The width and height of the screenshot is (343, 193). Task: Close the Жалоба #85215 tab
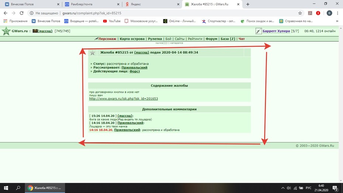238,4
